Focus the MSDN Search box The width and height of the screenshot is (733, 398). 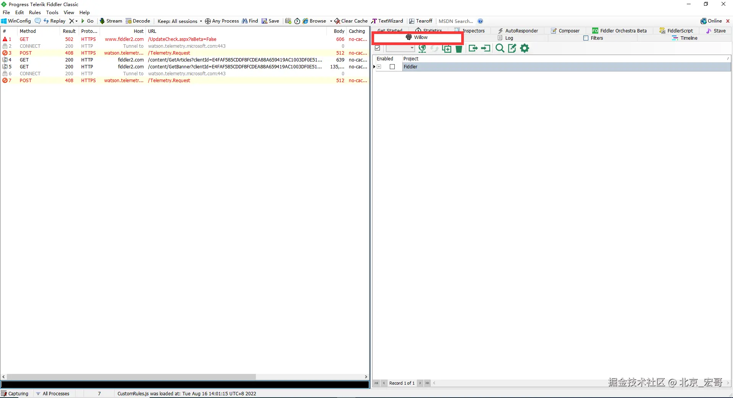click(x=456, y=21)
